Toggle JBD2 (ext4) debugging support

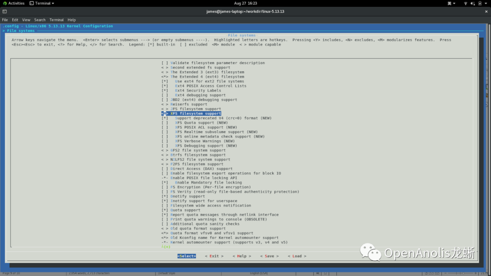199,100
